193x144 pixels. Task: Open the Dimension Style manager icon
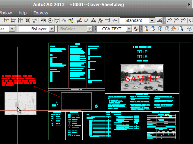(160, 20)
